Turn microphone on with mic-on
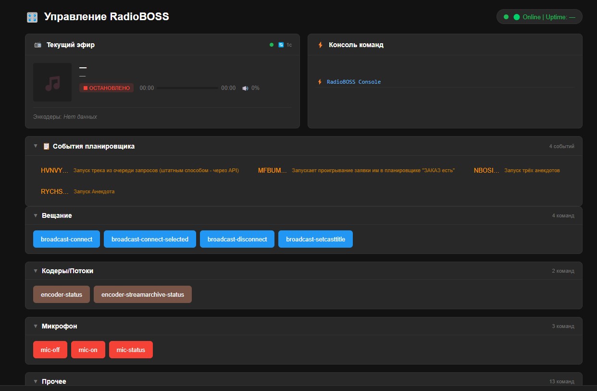Viewport: 597px width, 391px height. click(88, 350)
